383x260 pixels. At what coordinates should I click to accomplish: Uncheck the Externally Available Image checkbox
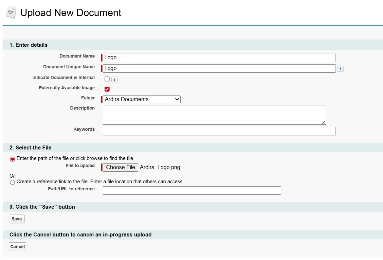tap(107, 89)
